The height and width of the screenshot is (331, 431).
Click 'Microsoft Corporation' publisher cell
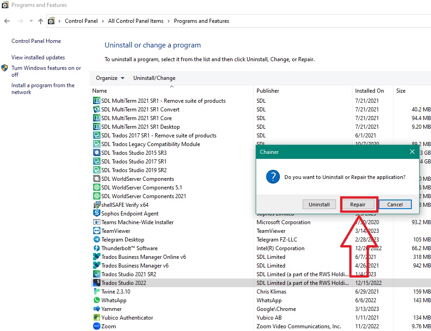coord(284,222)
